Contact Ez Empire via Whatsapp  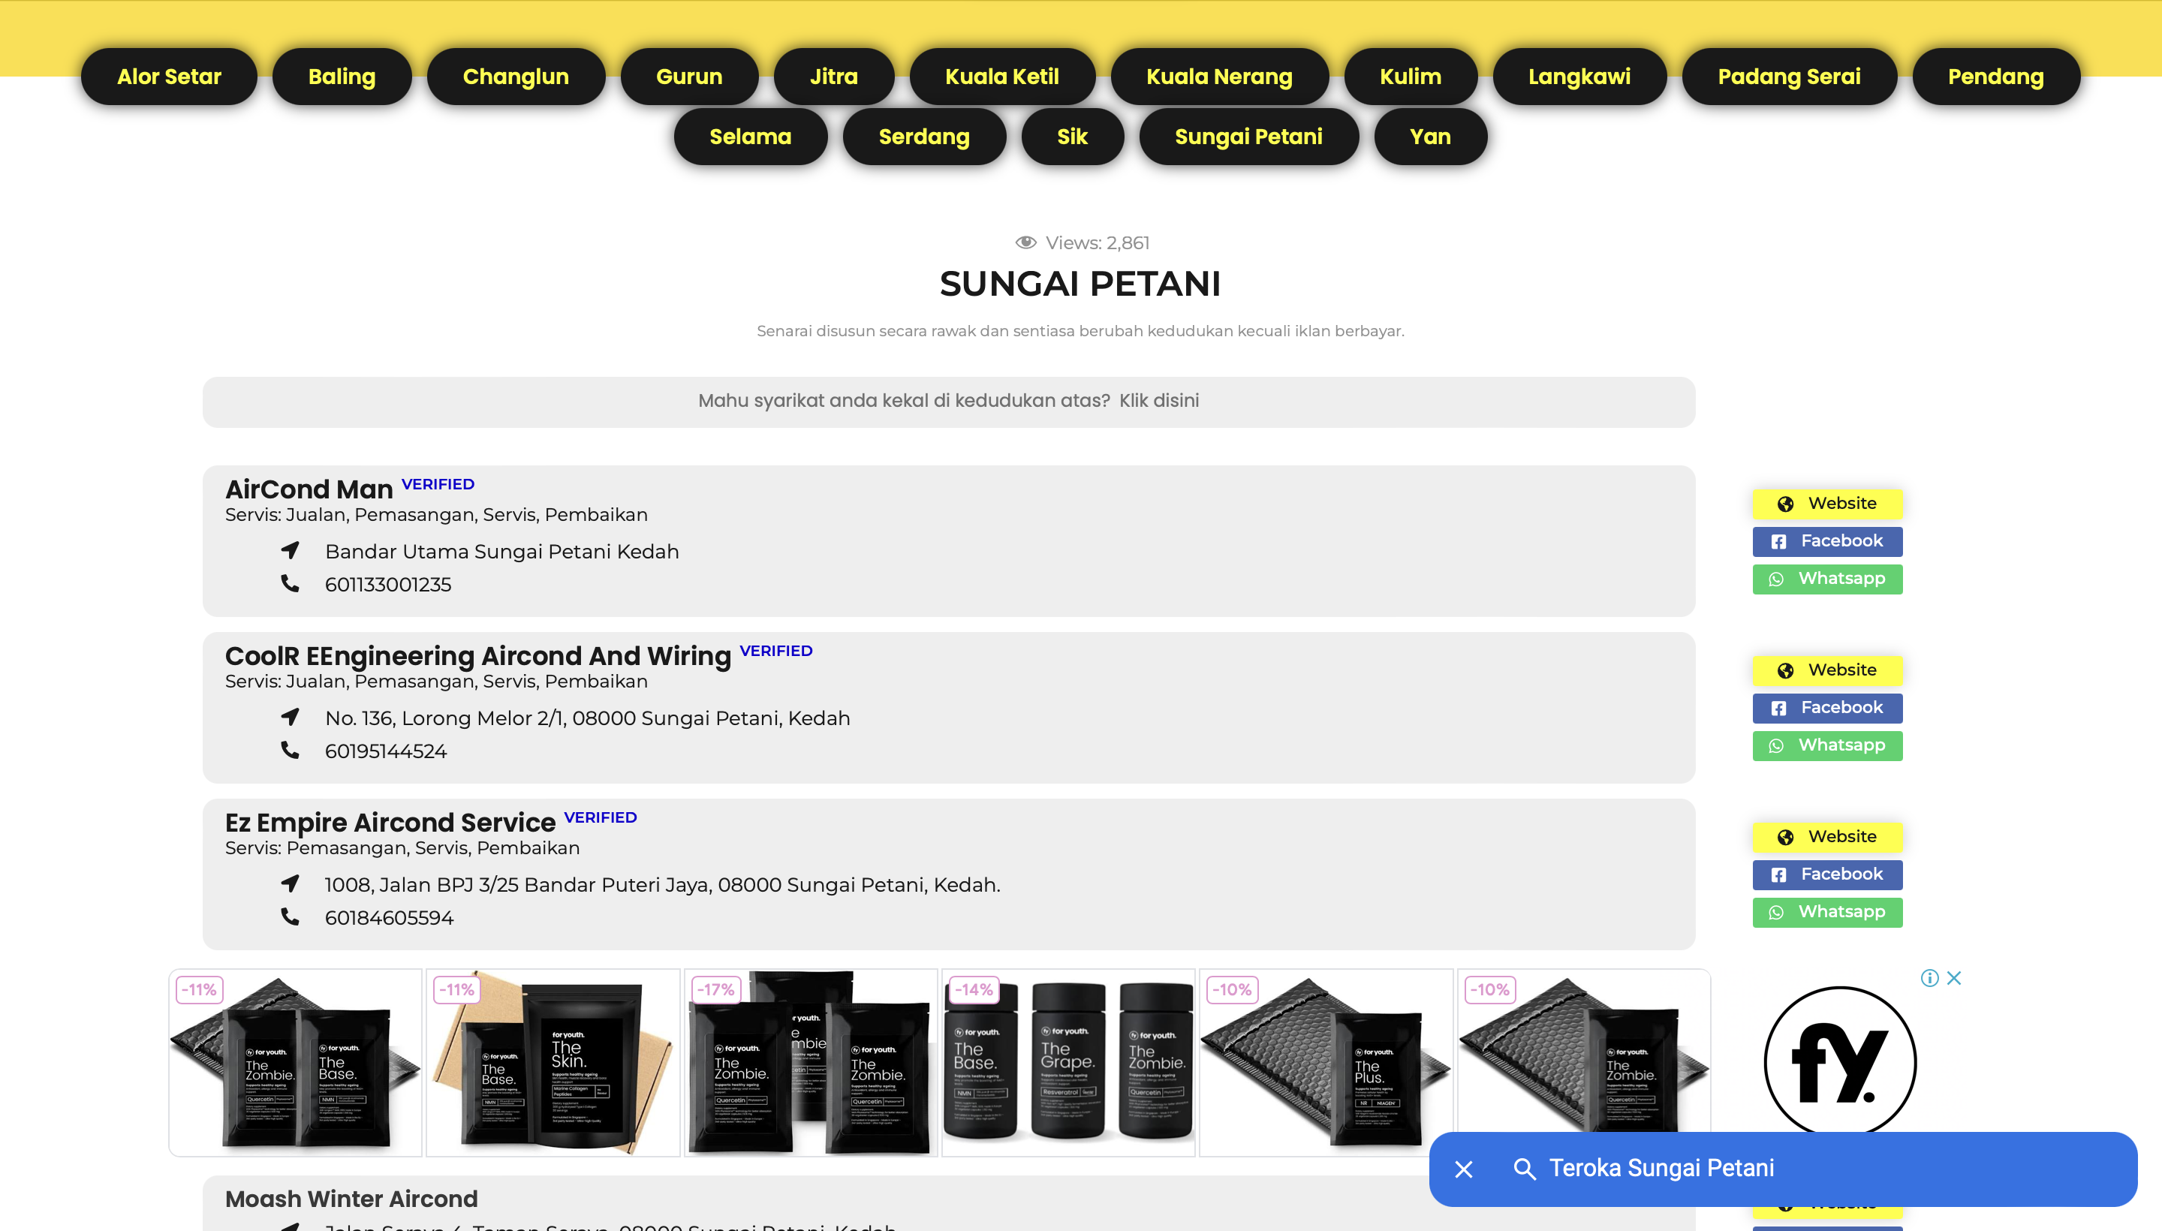(1827, 912)
